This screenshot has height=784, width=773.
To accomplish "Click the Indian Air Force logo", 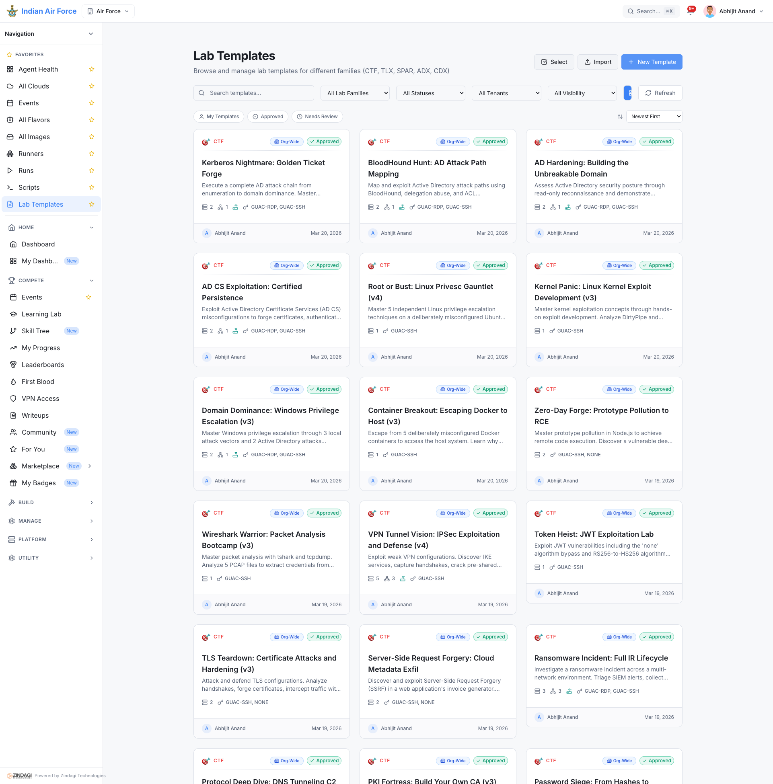I will (12, 11).
